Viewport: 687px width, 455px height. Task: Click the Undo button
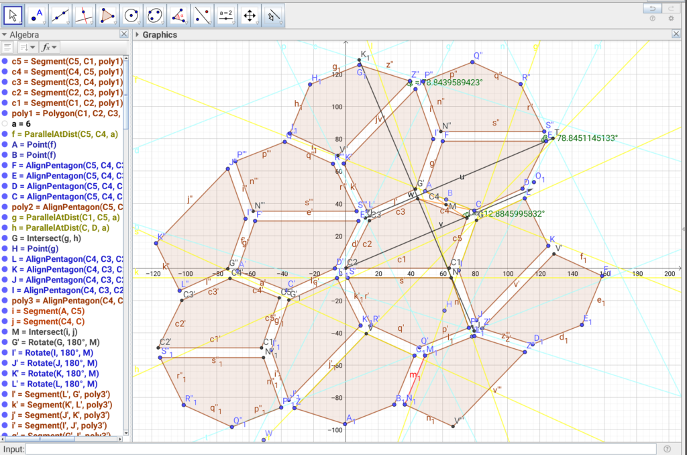click(x=651, y=7)
